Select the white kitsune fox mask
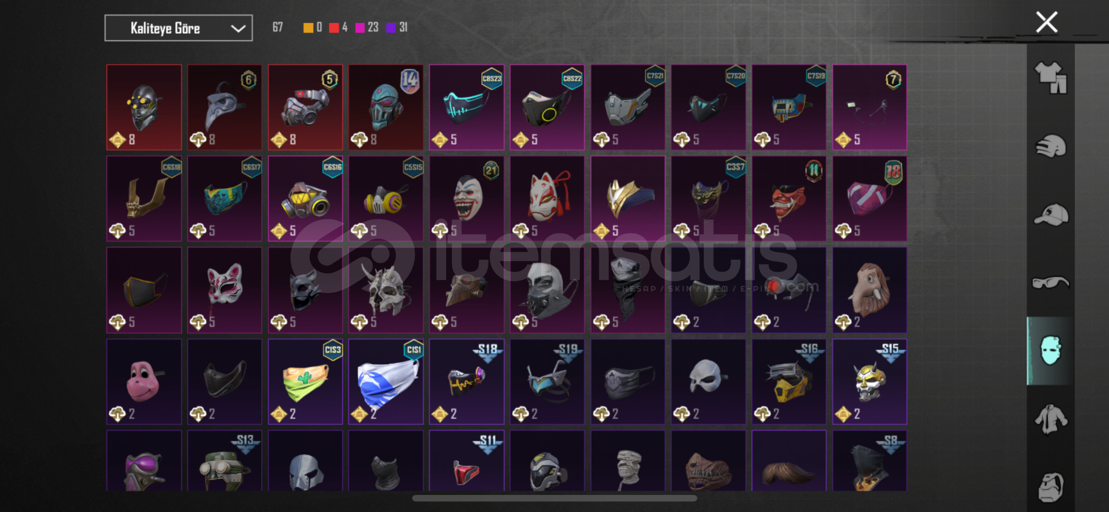Viewport: 1109px width, 512px height. [x=547, y=199]
